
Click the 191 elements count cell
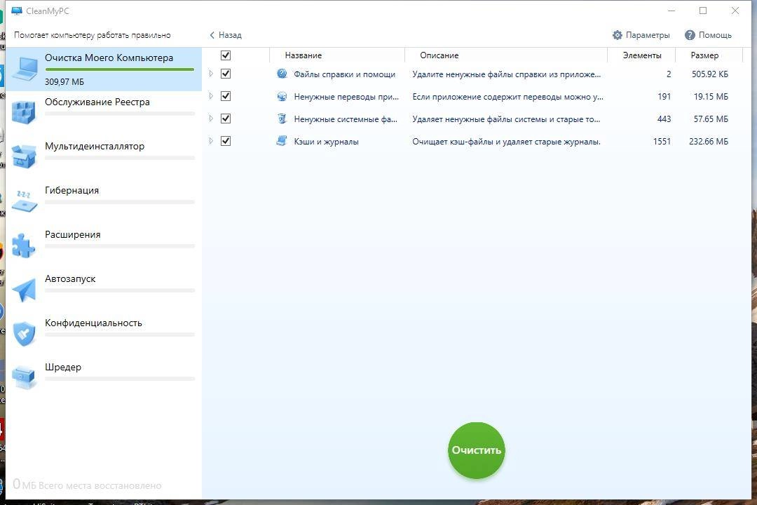point(664,96)
